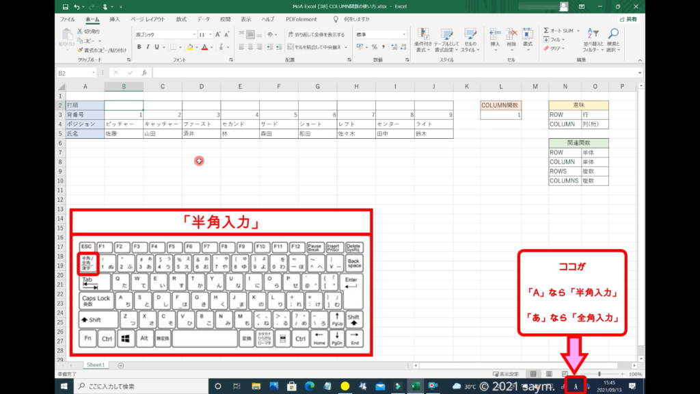Switch to the 数式 ribbon tab

pyautogui.click(x=181, y=20)
